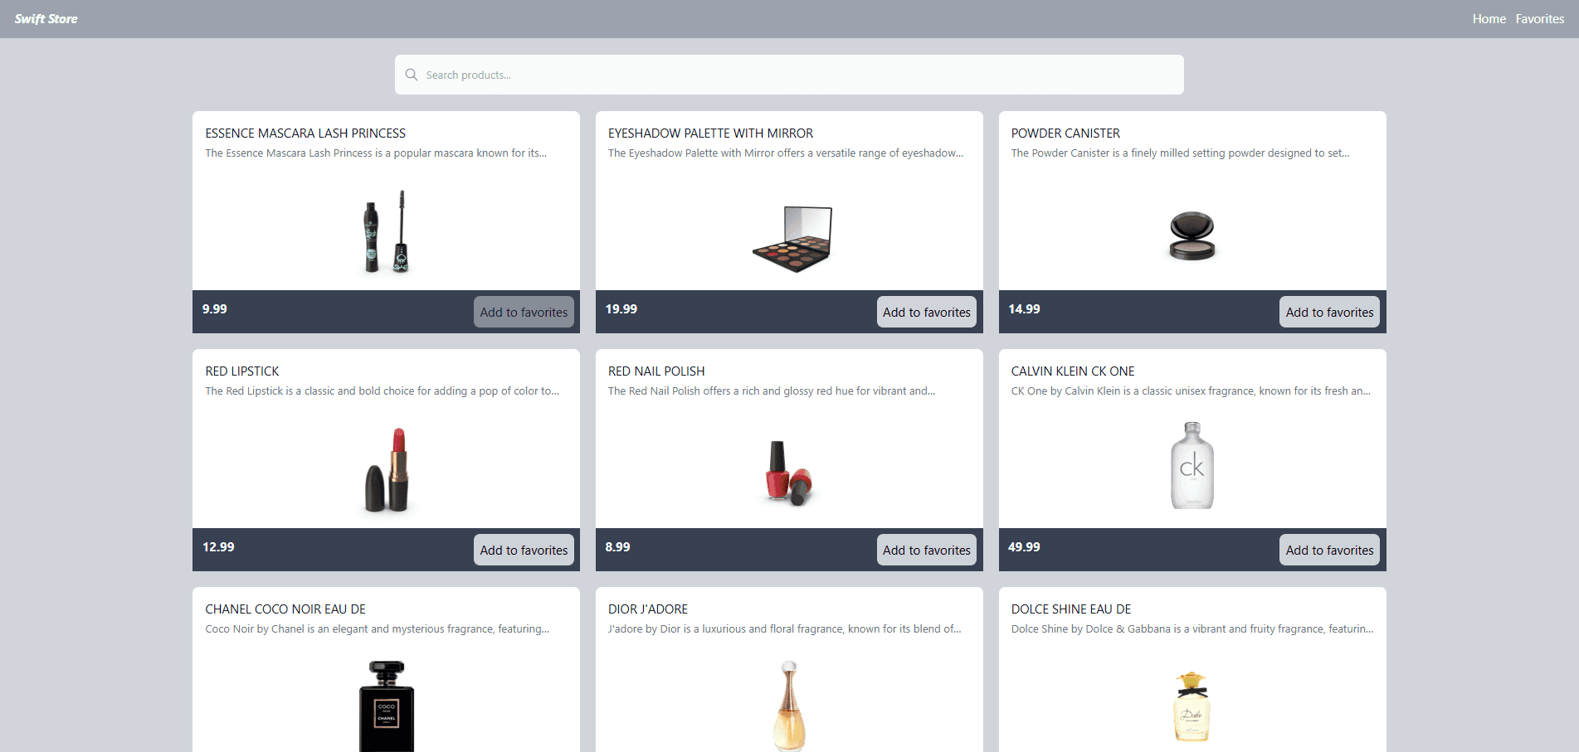The width and height of the screenshot is (1579, 752).
Task: Select the ESSENCE MASCARA LASH PRINCESS title
Action: tap(305, 133)
